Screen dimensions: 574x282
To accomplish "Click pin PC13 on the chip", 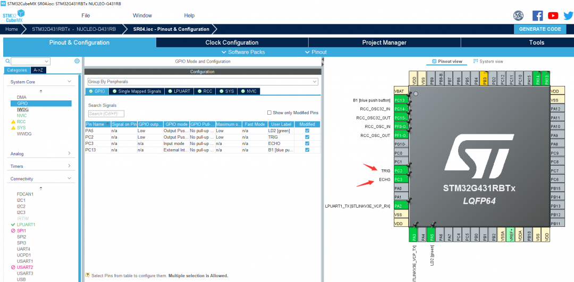I will [401, 100].
